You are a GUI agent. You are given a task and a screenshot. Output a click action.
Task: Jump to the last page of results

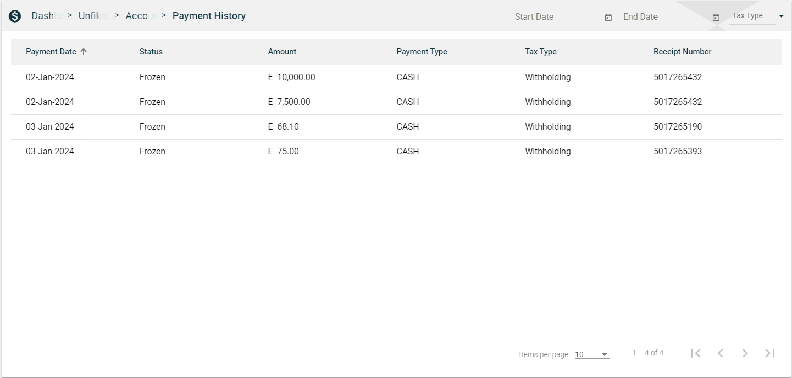(770, 353)
